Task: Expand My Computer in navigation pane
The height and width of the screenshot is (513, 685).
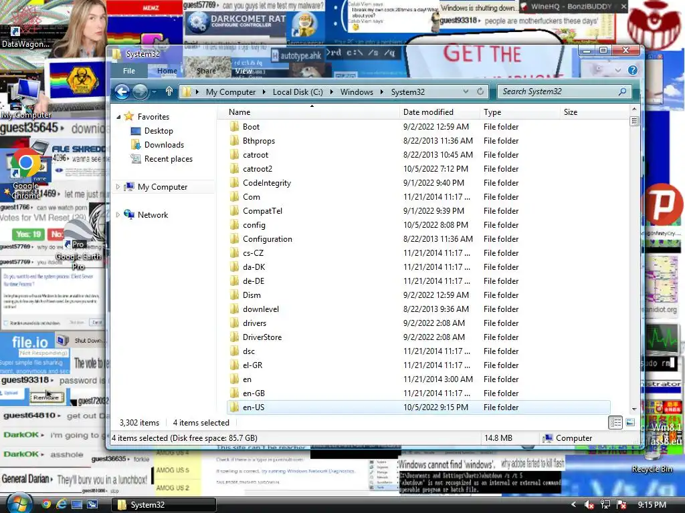Action: (118, 187)
